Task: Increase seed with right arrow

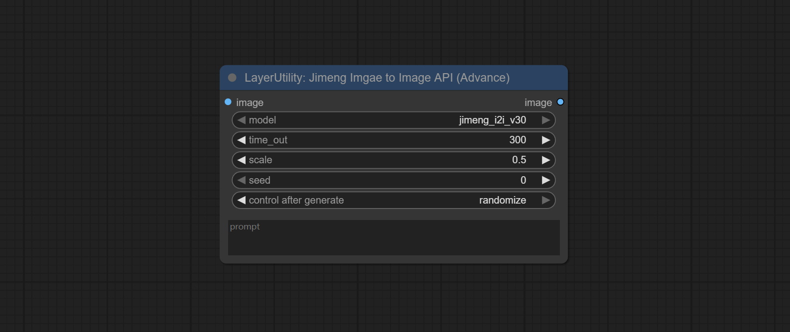Action: point(546,180)
